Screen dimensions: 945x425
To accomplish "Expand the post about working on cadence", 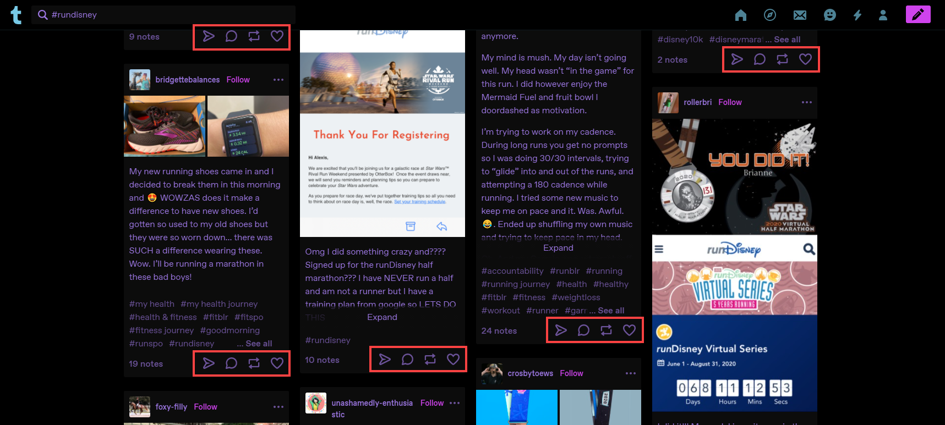I will click(558, 248).
